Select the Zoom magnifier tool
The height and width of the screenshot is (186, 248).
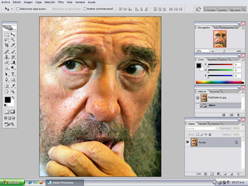pyautogui.click(x=13, y=91)
